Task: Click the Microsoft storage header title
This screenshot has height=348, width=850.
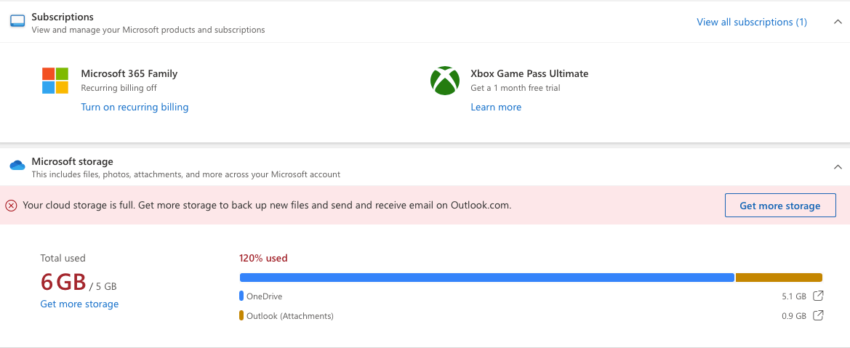Action: [x=72, y=161]
